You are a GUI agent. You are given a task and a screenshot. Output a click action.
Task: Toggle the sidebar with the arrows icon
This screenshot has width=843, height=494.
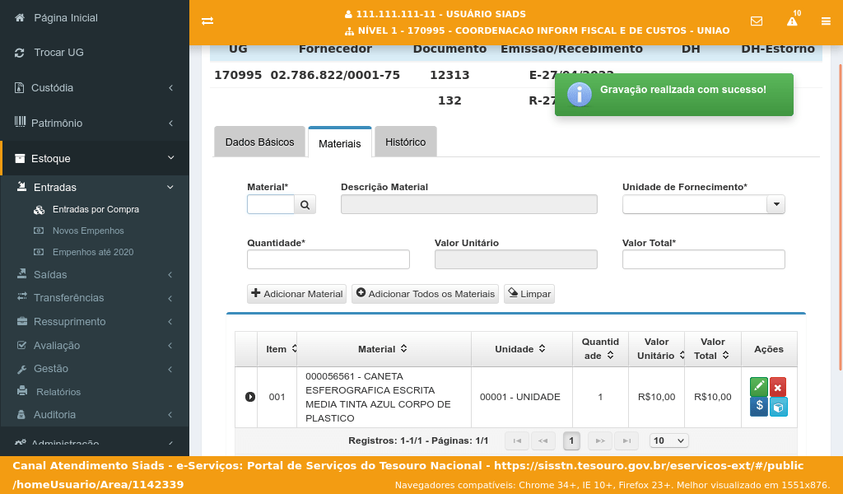[x=207, y=21]
